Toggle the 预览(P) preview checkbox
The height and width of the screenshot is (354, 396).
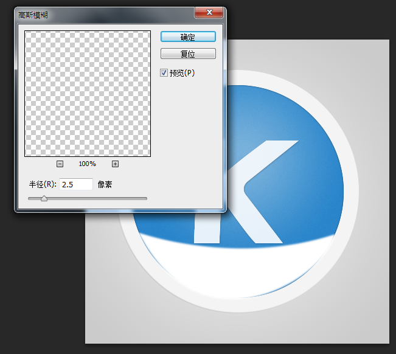pyautogui.click(x=164, y=73)
